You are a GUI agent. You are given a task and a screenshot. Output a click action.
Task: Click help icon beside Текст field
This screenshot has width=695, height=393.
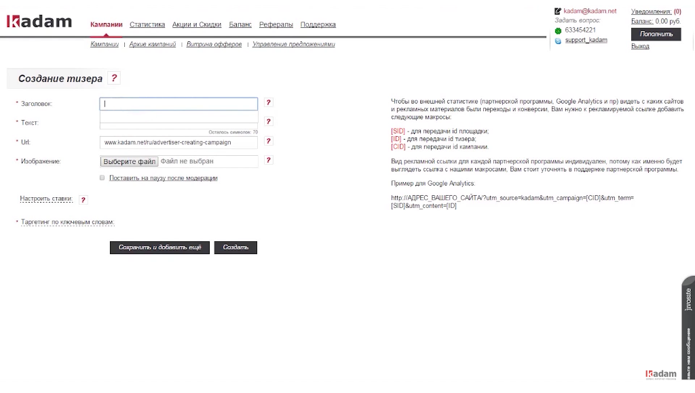tap(268, 122)
